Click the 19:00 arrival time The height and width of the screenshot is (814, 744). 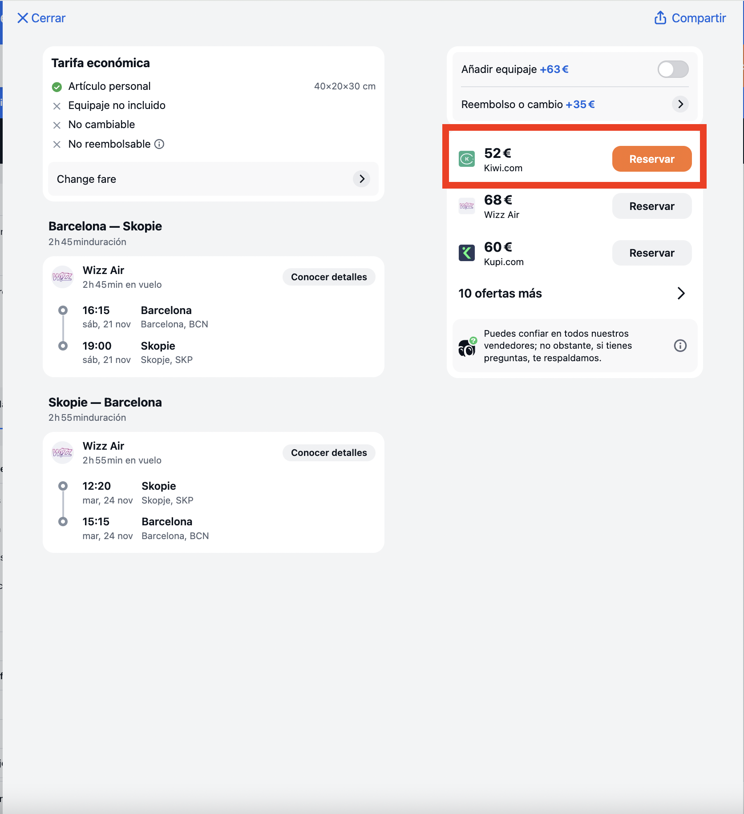[x=97, y=346]
